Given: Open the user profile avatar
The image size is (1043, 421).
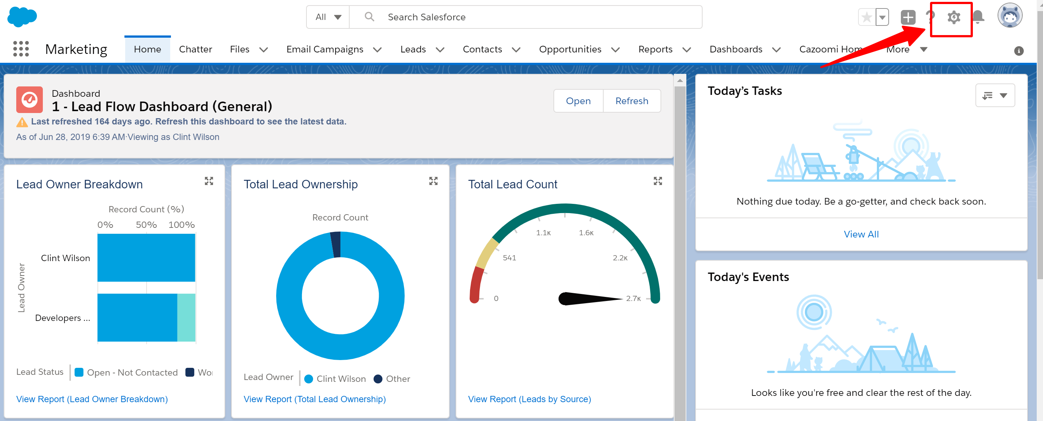Looking at the screenshot, I should coord(1010,16).
